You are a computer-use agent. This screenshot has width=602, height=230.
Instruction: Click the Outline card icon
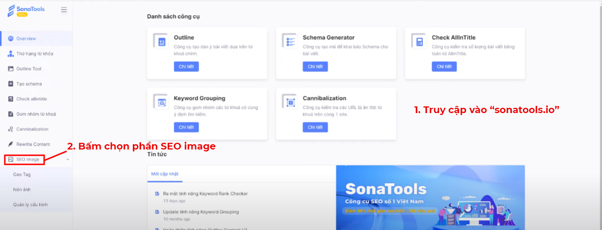click(x=162, y=42)
